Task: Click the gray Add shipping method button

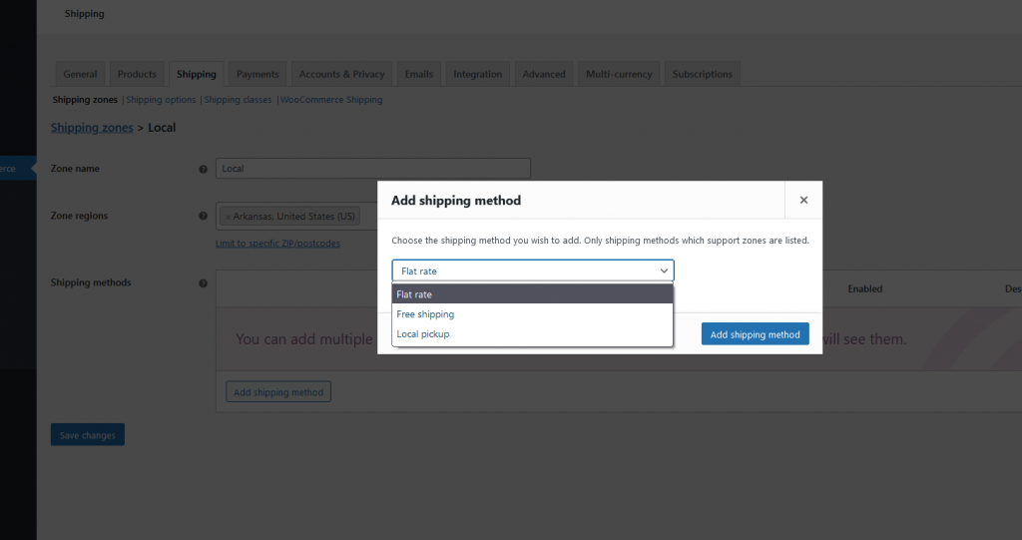Action: (278, 392)
